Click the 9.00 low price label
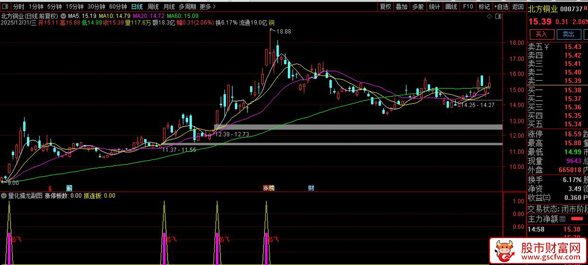588x265 pixels. pyautogui.click(x=12, y=183)
